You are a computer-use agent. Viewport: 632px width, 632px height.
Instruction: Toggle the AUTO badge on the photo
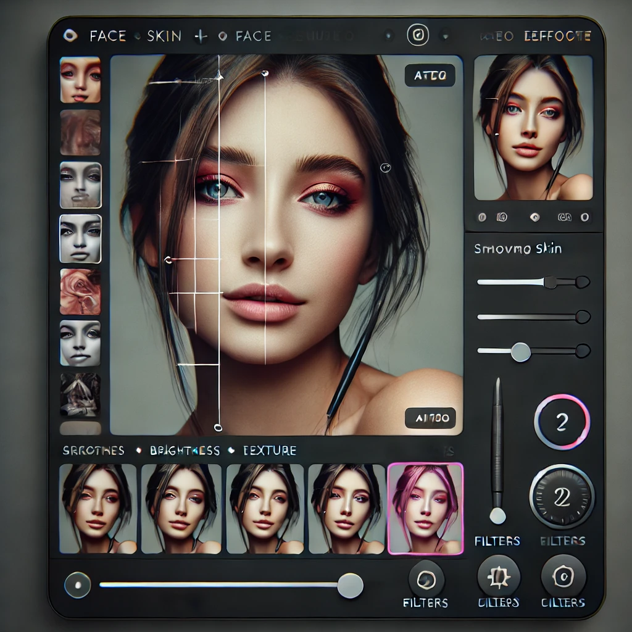(430, 75)
